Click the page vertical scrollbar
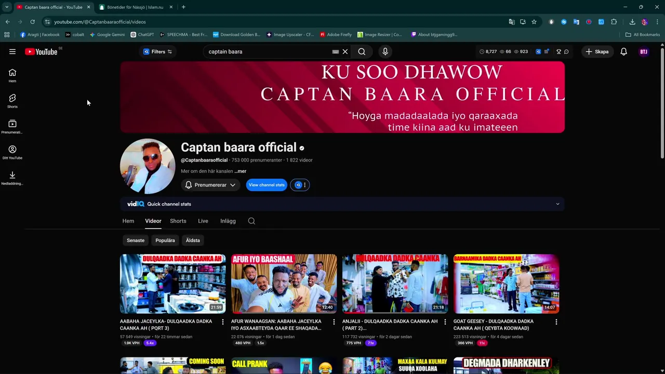 (662, 104)
